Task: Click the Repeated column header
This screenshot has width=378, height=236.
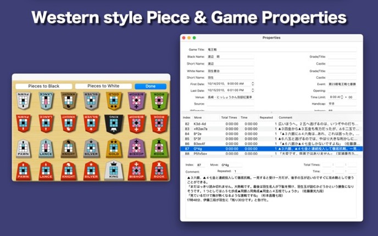Action: pyautogui.click(x=266, y=117)
